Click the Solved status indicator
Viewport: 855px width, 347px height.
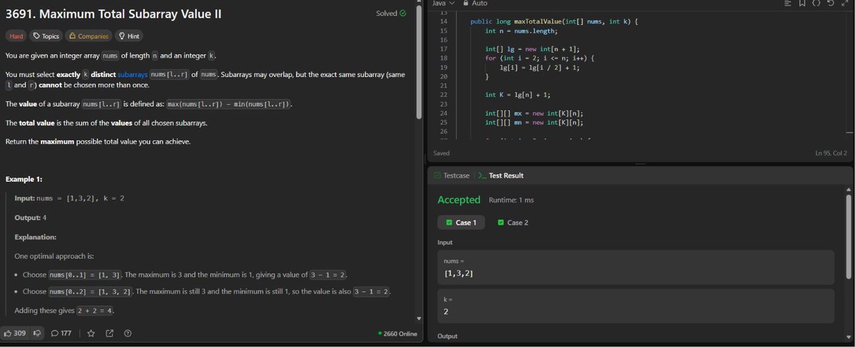click(x=390, y=13)
